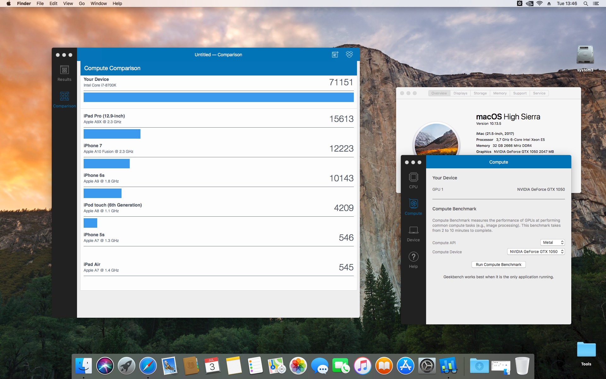Select the Memory tab

[500, 93]
